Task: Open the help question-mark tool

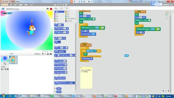Action: click(x=66, y=5)
